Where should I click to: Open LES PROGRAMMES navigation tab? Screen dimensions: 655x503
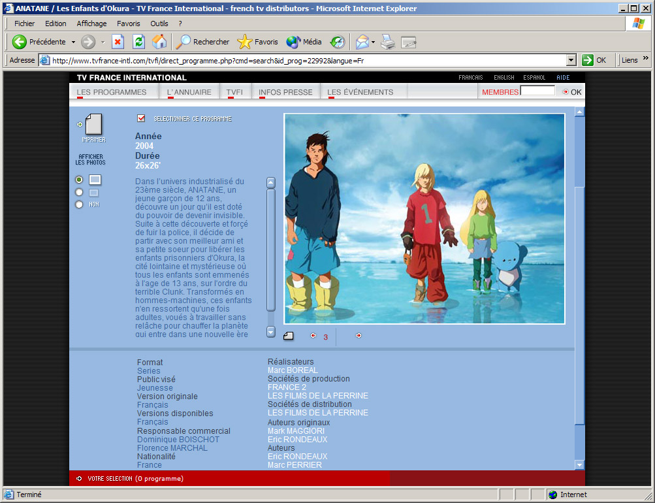pos(112,92)
